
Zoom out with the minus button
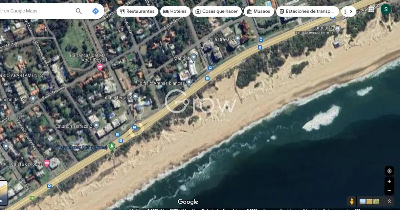[389, 191]
